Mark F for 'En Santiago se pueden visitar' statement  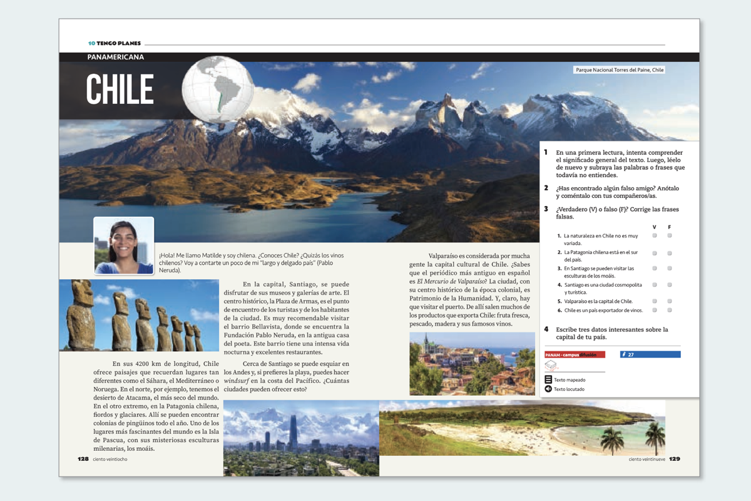pos(670,268)
